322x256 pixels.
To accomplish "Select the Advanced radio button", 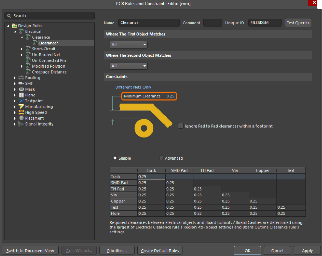I will pyautogui.click(x=161, y=158).
